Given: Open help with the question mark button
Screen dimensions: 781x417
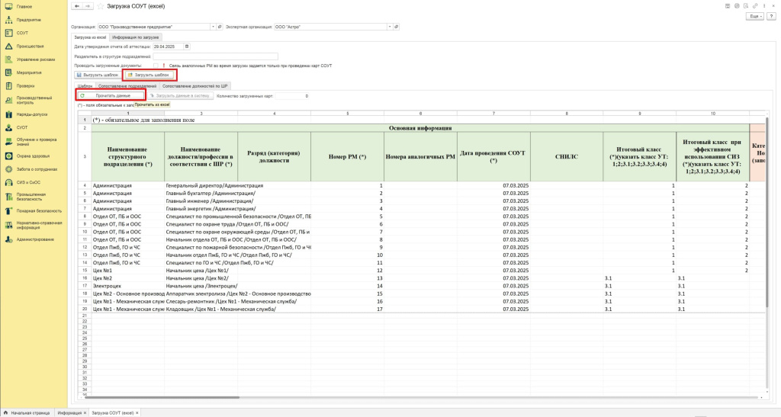Looking at the screenshot, I should (772, 17).
